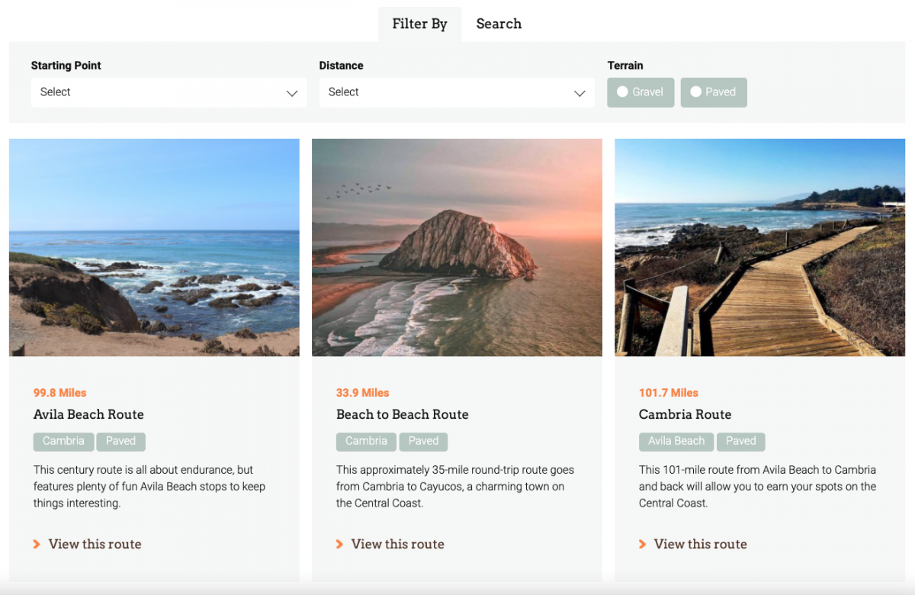Toggle the Paved terrain filter
The height and width of the screenshot is (595, 915).
tap(713, 92)
